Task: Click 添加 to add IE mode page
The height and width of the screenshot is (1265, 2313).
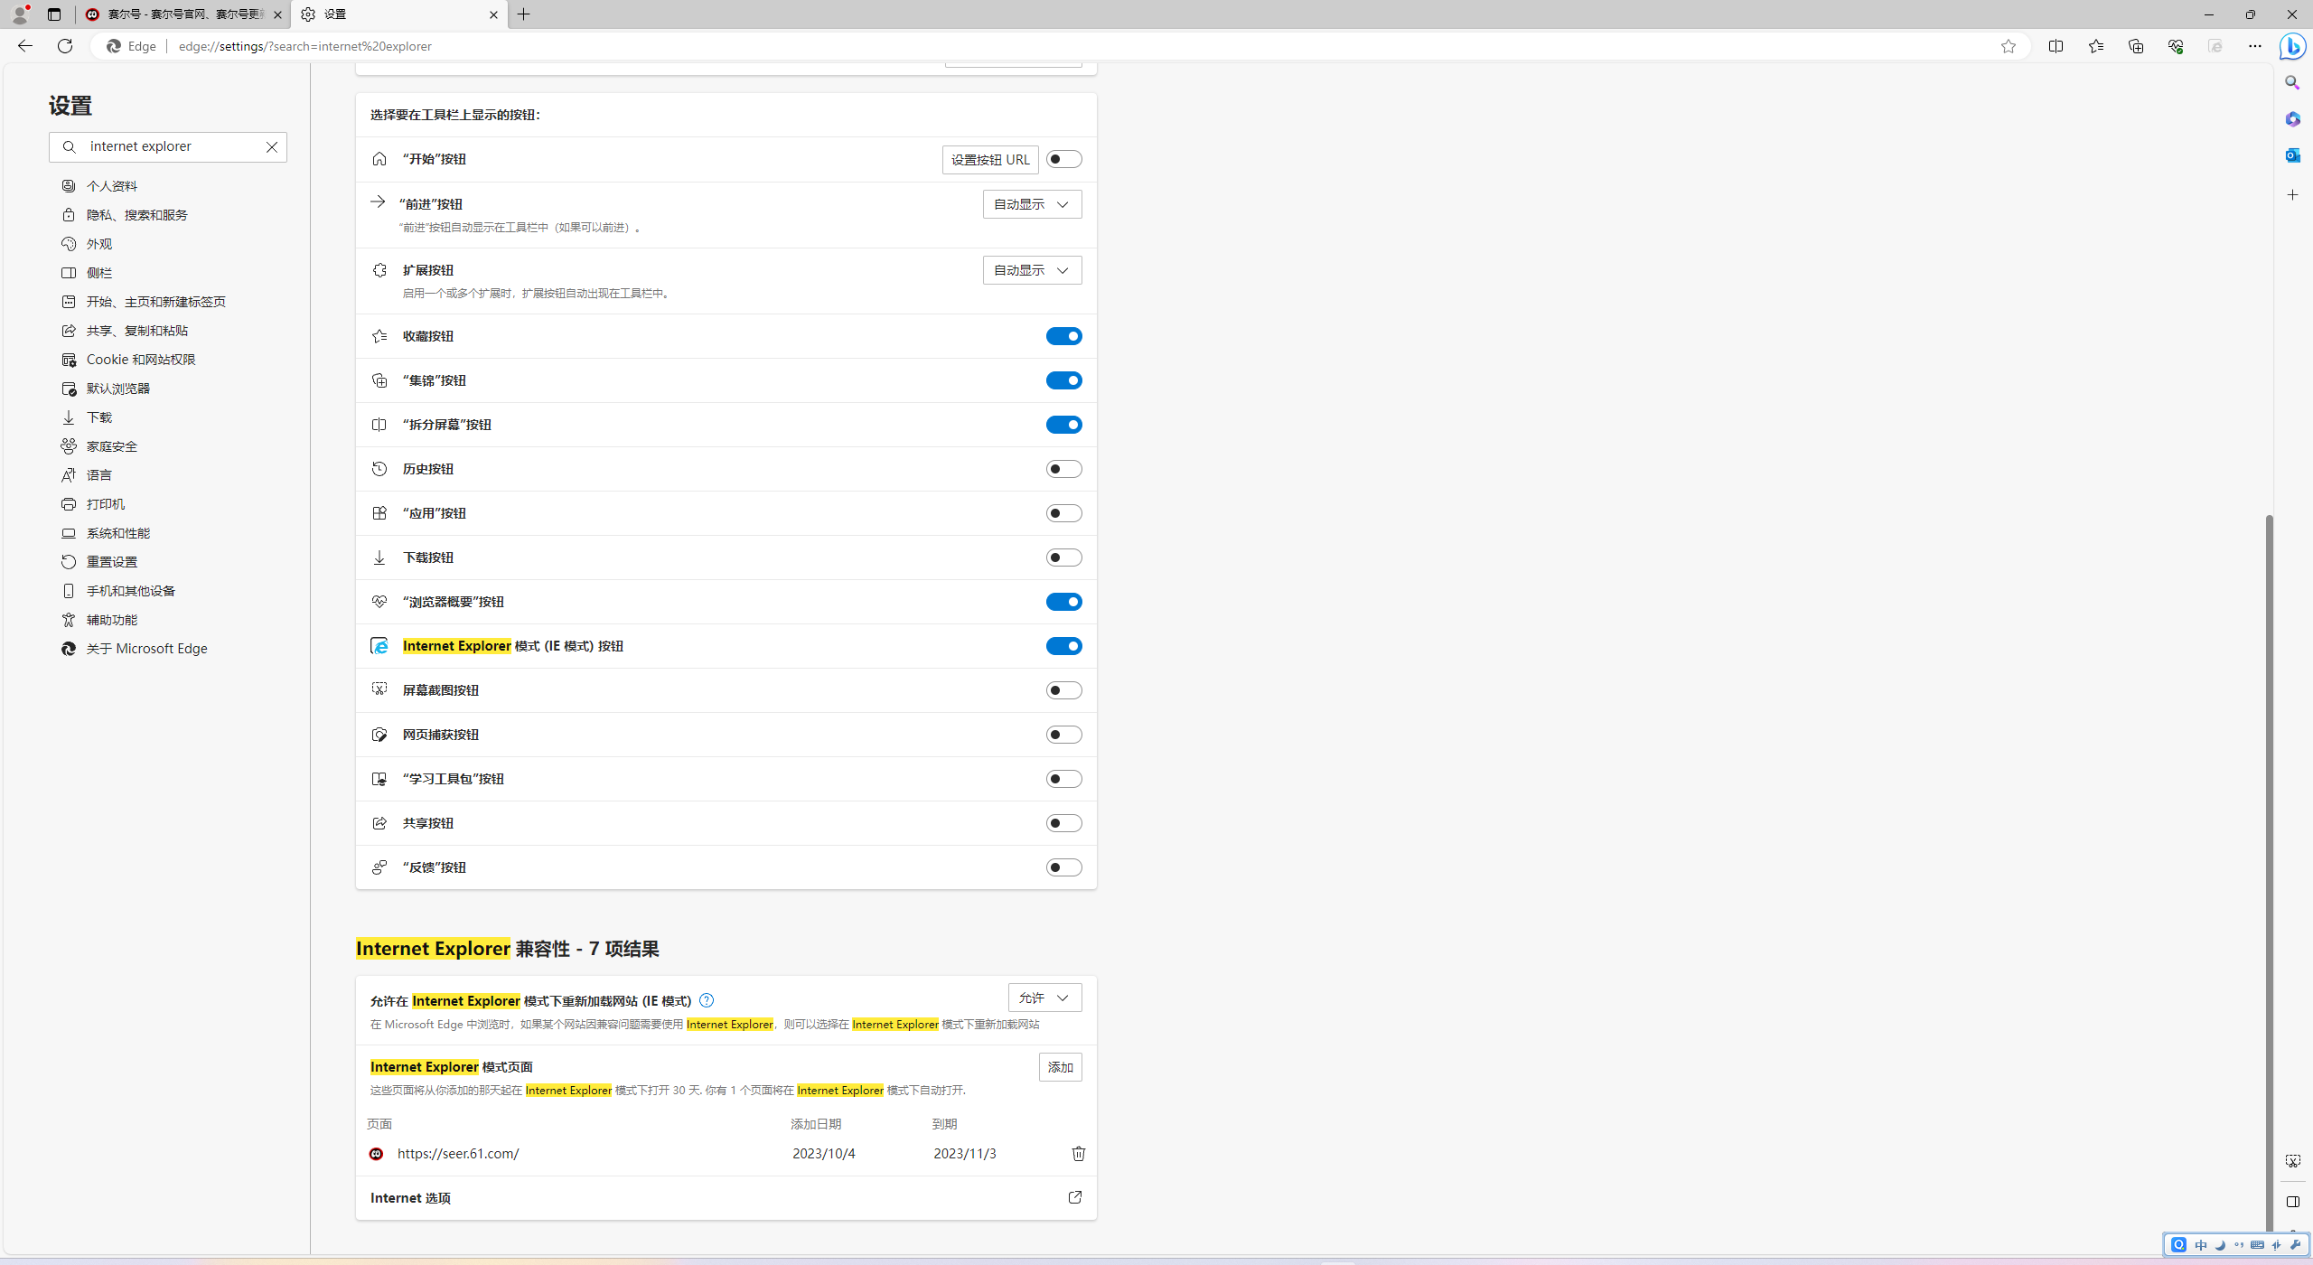Action: [1060, 1067]
